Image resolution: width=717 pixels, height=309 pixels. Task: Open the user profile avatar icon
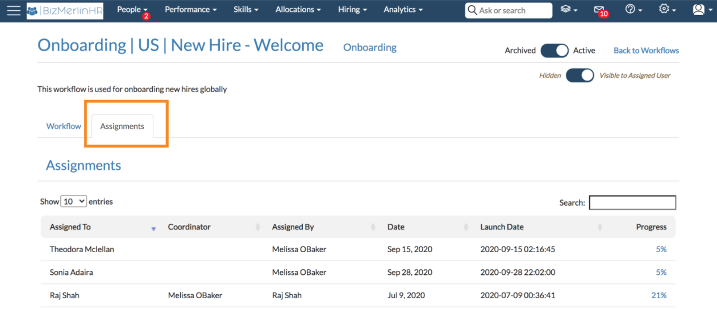coord(702,10)
